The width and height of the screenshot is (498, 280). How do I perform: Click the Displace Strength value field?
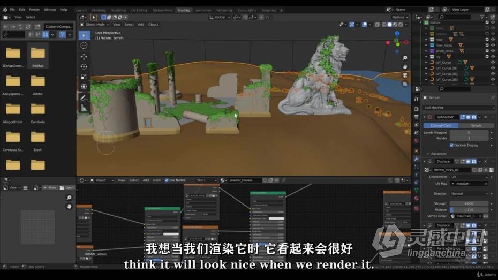click(469, 203)
